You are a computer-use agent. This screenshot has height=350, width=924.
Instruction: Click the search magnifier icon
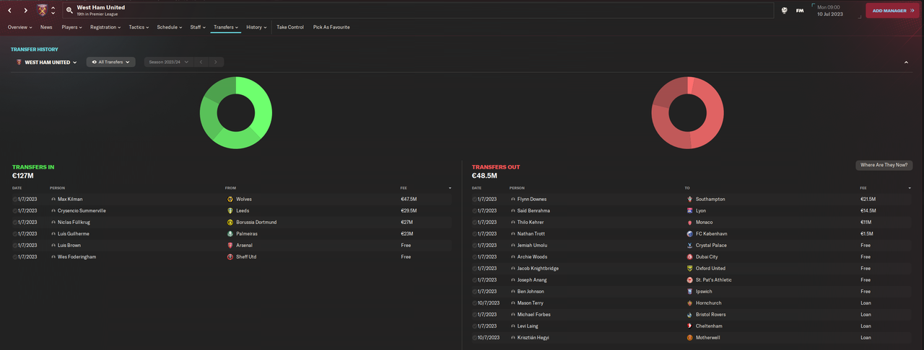tap(69, 11)
